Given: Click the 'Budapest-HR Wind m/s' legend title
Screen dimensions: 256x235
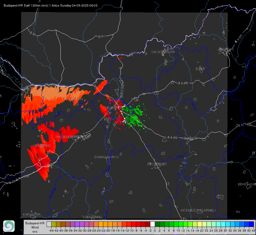Looking at the screenshot, I should click(x=35, y=227).
